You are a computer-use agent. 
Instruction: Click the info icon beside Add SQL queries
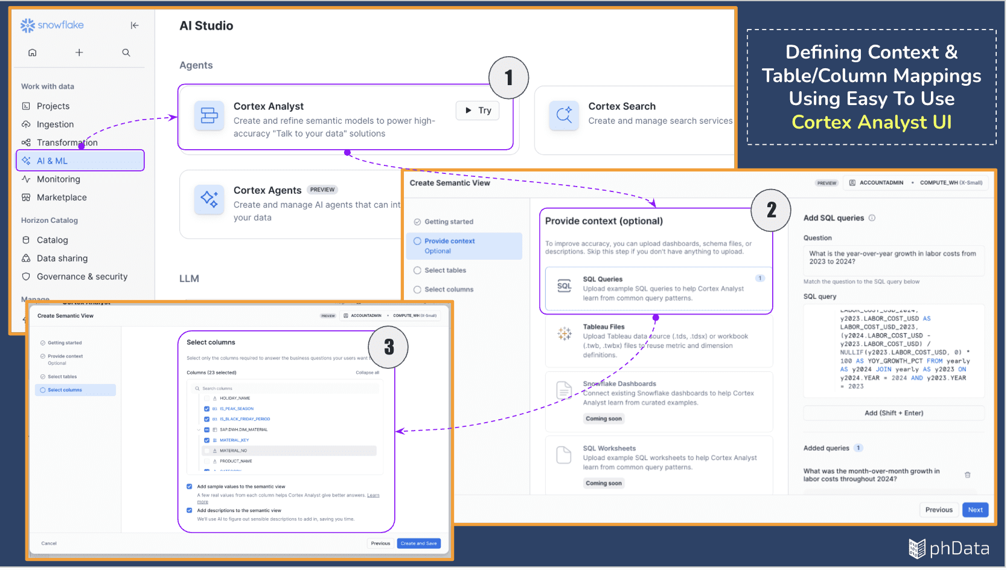pos(872,218)
